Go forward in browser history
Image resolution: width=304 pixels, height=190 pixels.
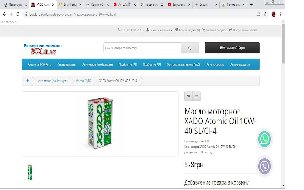coord(11,14)
